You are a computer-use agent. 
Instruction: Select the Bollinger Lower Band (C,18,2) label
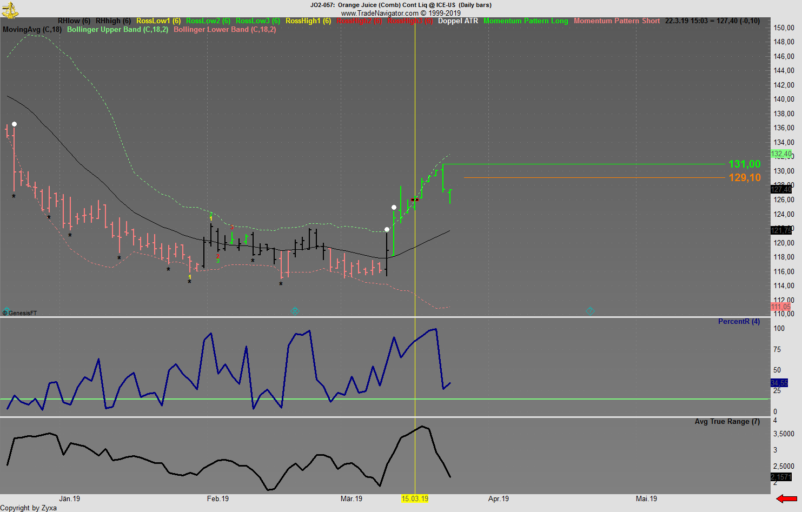(x=225, y=30)
